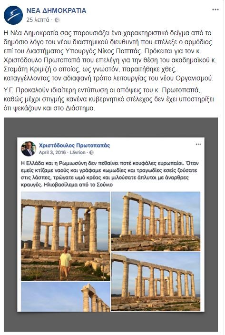Open the temple photo with man in yellow shirt
The image size is (225, 335).
(x=66, y=236)
